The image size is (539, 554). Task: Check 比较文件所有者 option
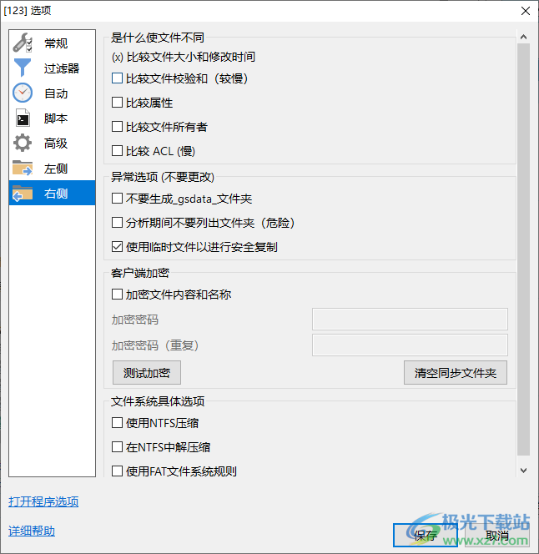coord(117,127)
